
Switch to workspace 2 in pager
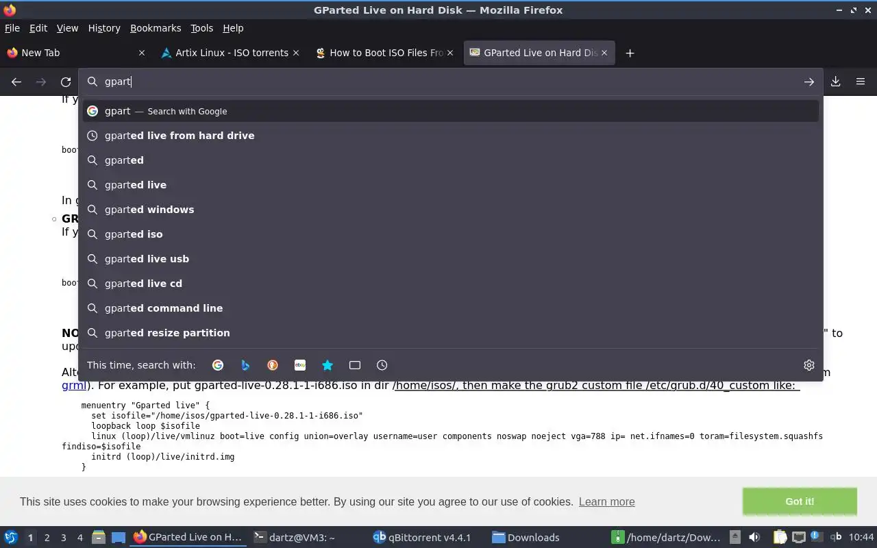tap(47, 538)
